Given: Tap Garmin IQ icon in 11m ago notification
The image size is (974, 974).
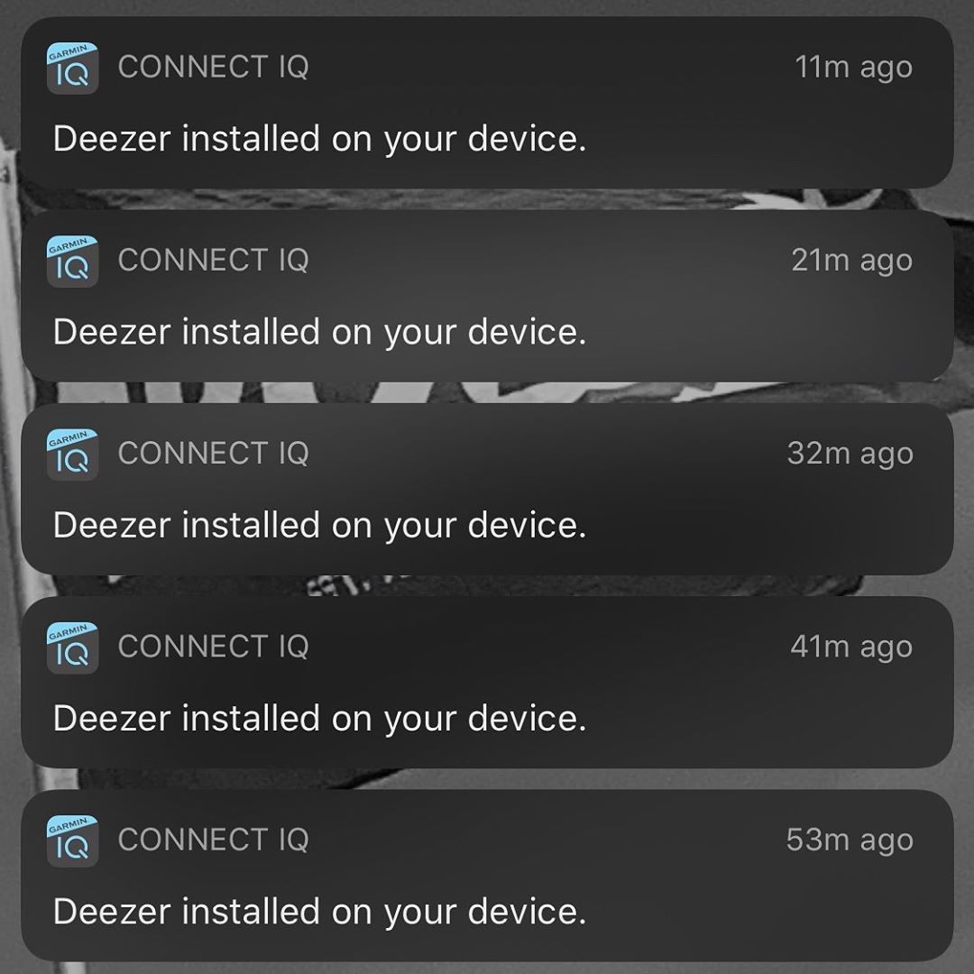Looking at the screenshot, I should (x=73, y=68).
